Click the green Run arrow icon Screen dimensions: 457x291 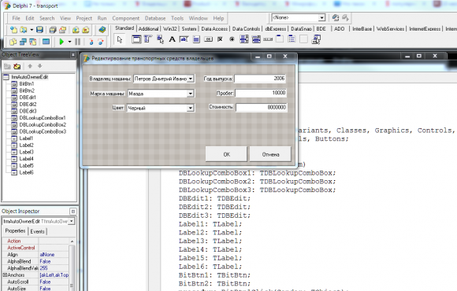[x=61, y=42]
